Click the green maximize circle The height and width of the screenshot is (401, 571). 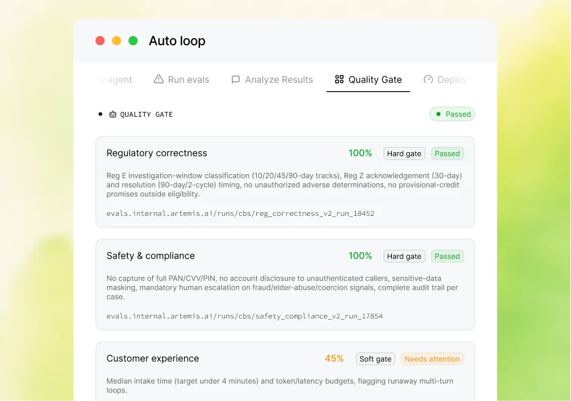(x=133, y=41)
